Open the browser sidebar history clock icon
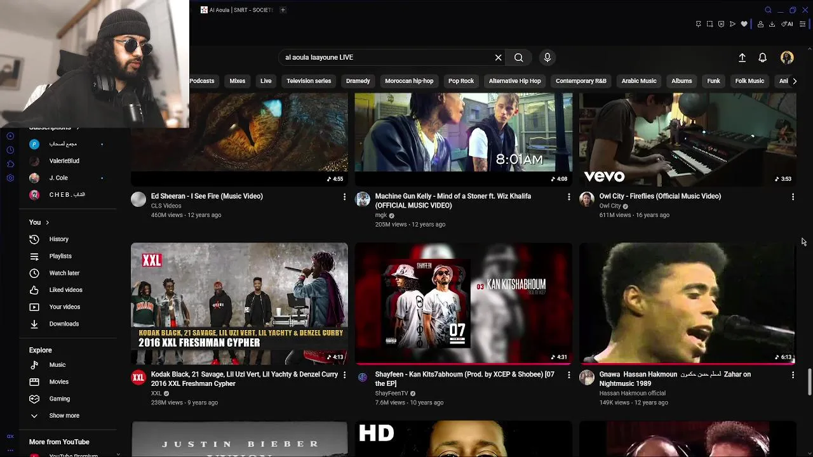The height and width of the screenshot is (457, 813). pyautogui.click(x=10, y=150)
